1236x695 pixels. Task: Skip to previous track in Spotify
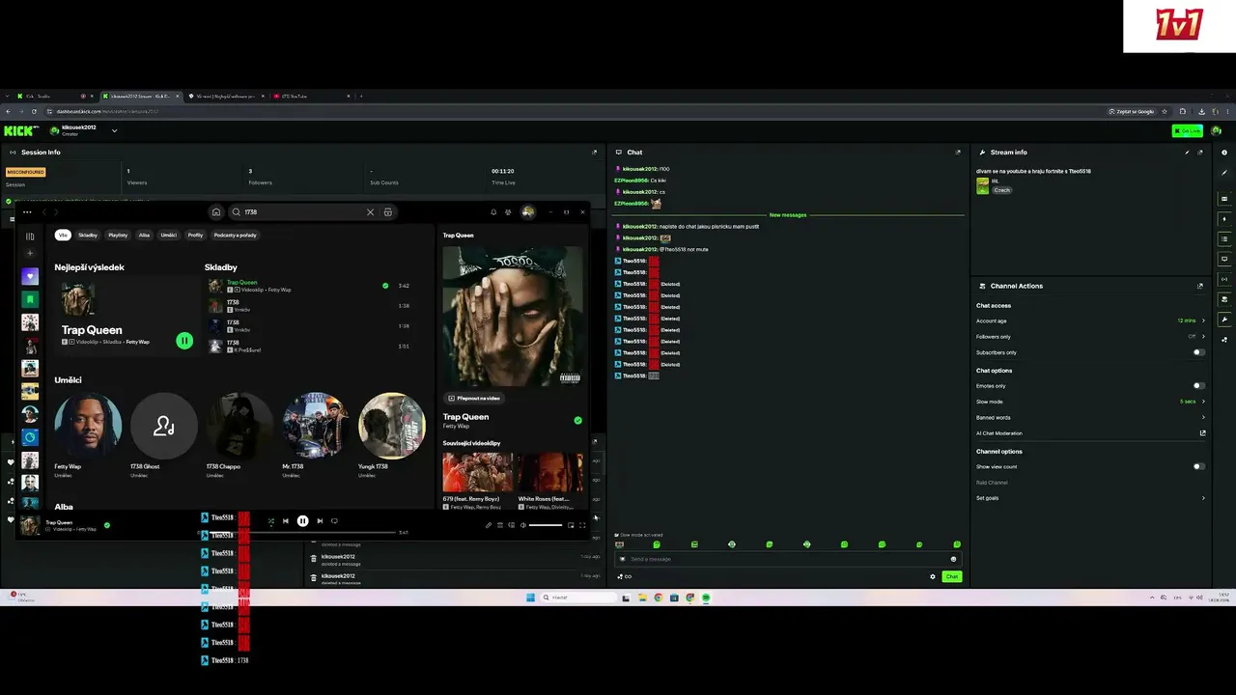tap(285, 521)
